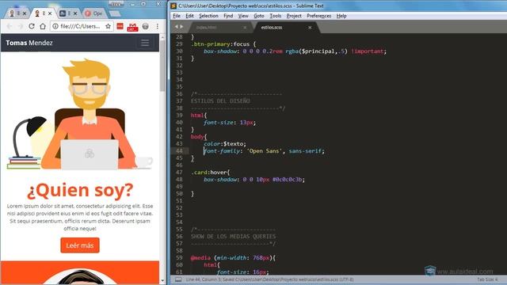Close the estilos.scss tab
The image size is (507, 285).
[x=310, y=28]
